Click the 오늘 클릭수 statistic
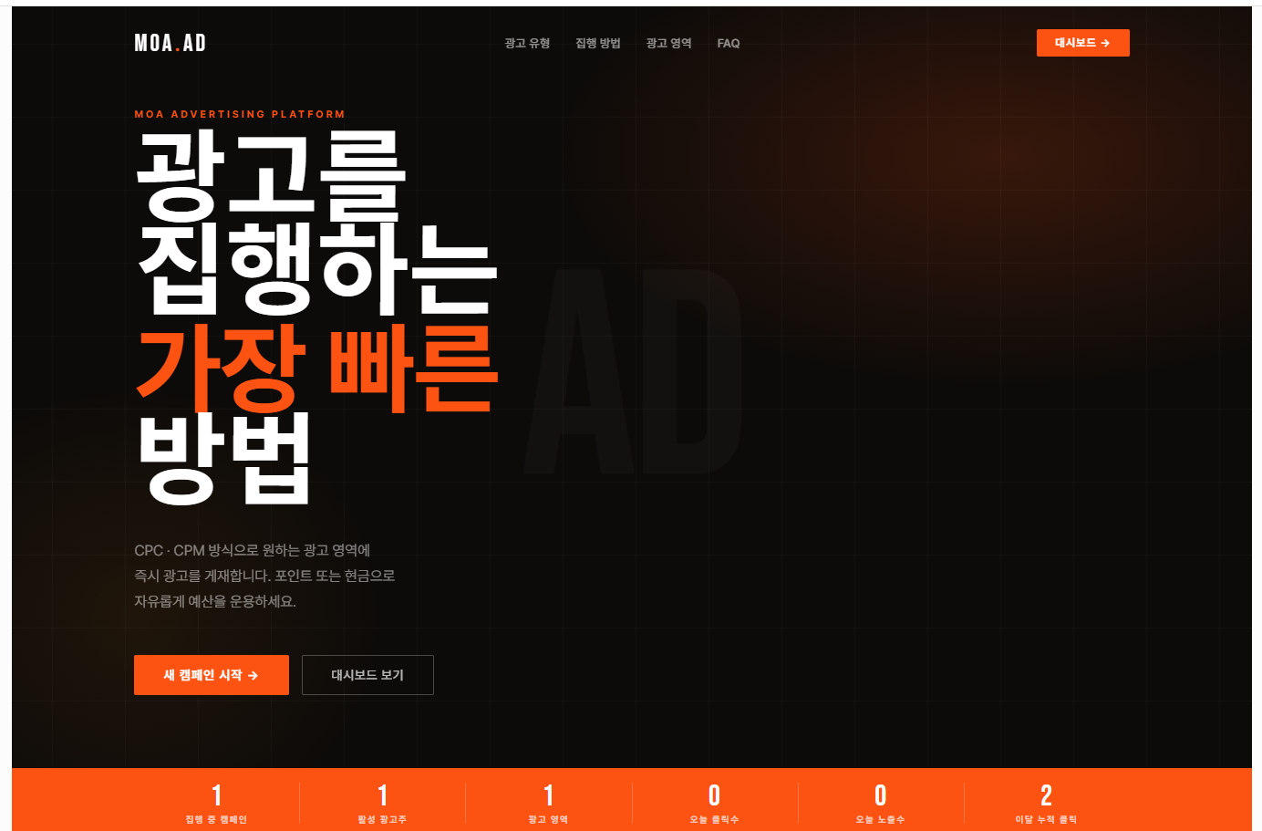The image size is (1262, 831). click(x=714, y=803)
